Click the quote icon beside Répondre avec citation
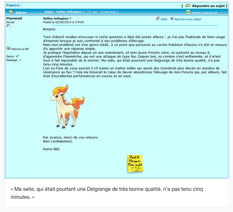The image size is (233, 212). [x=171, y=18]
